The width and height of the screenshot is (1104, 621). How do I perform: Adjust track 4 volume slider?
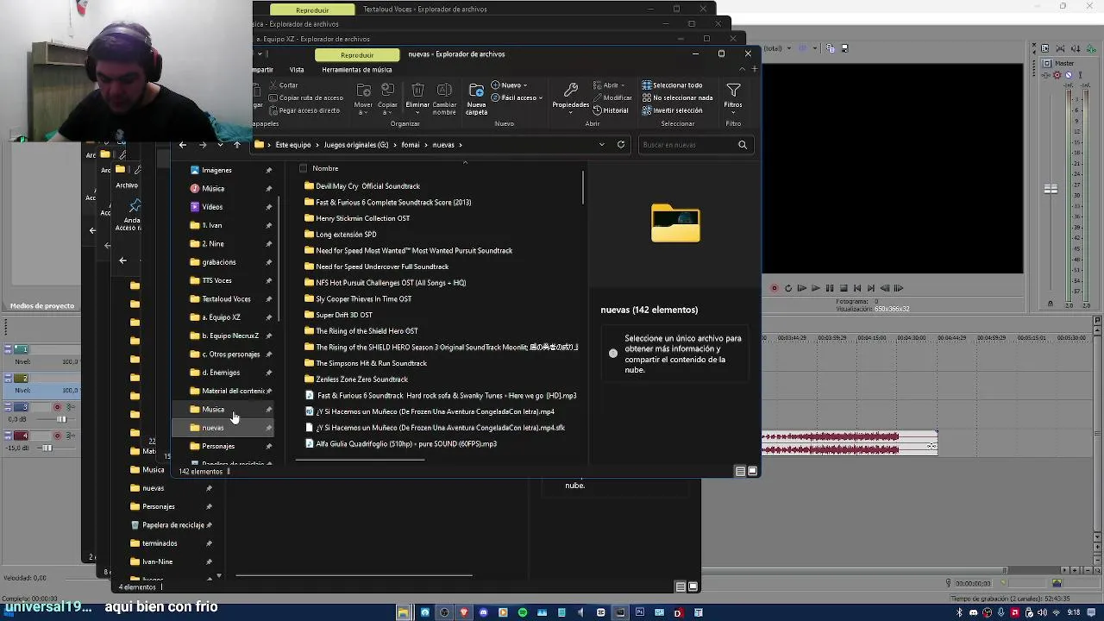47,448
